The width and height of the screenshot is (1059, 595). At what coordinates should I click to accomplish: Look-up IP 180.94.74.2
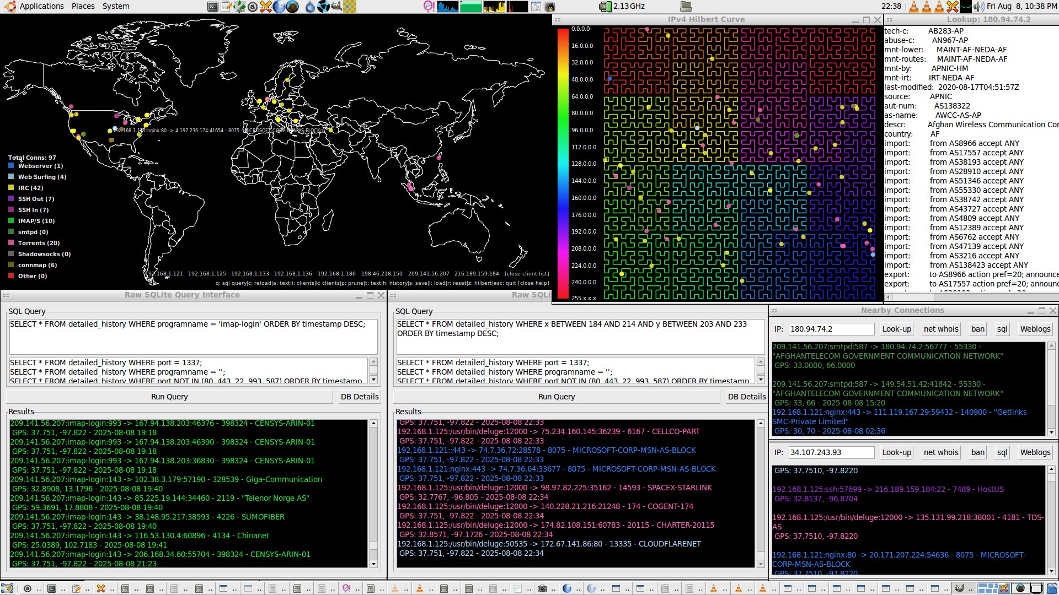coord(897,329)
